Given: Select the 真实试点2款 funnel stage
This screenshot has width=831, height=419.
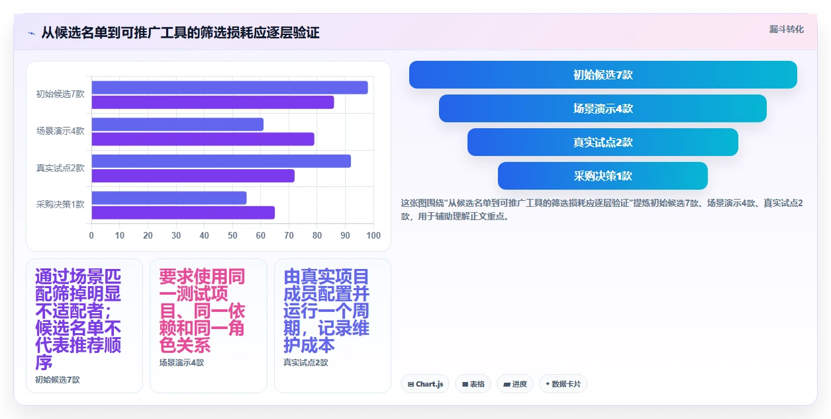Looking at the screenshot, I should (603, 142).
